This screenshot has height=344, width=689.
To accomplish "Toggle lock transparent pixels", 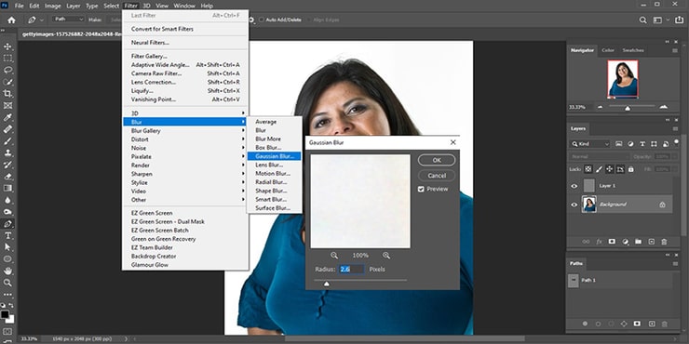I will point(588,169).
